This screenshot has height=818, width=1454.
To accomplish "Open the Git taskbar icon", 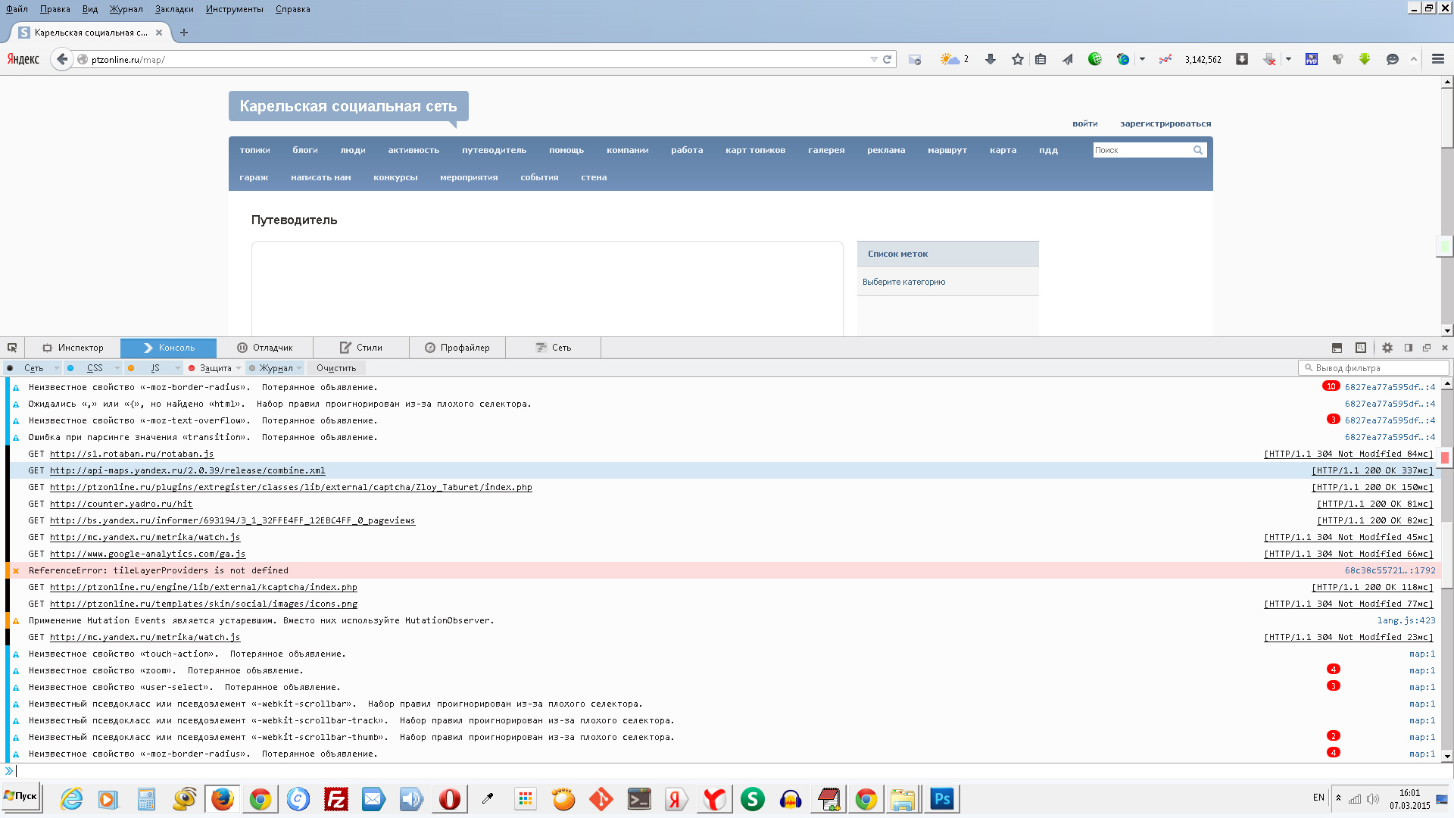I will pyautogui.click(x=601, y=799).
